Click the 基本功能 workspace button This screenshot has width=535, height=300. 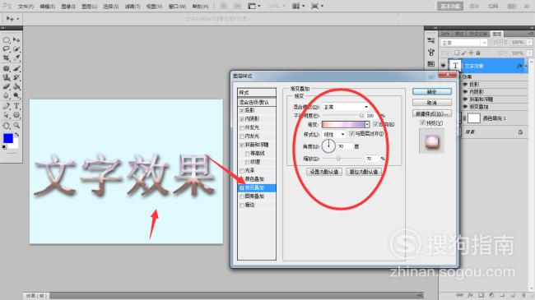point(450,6)
